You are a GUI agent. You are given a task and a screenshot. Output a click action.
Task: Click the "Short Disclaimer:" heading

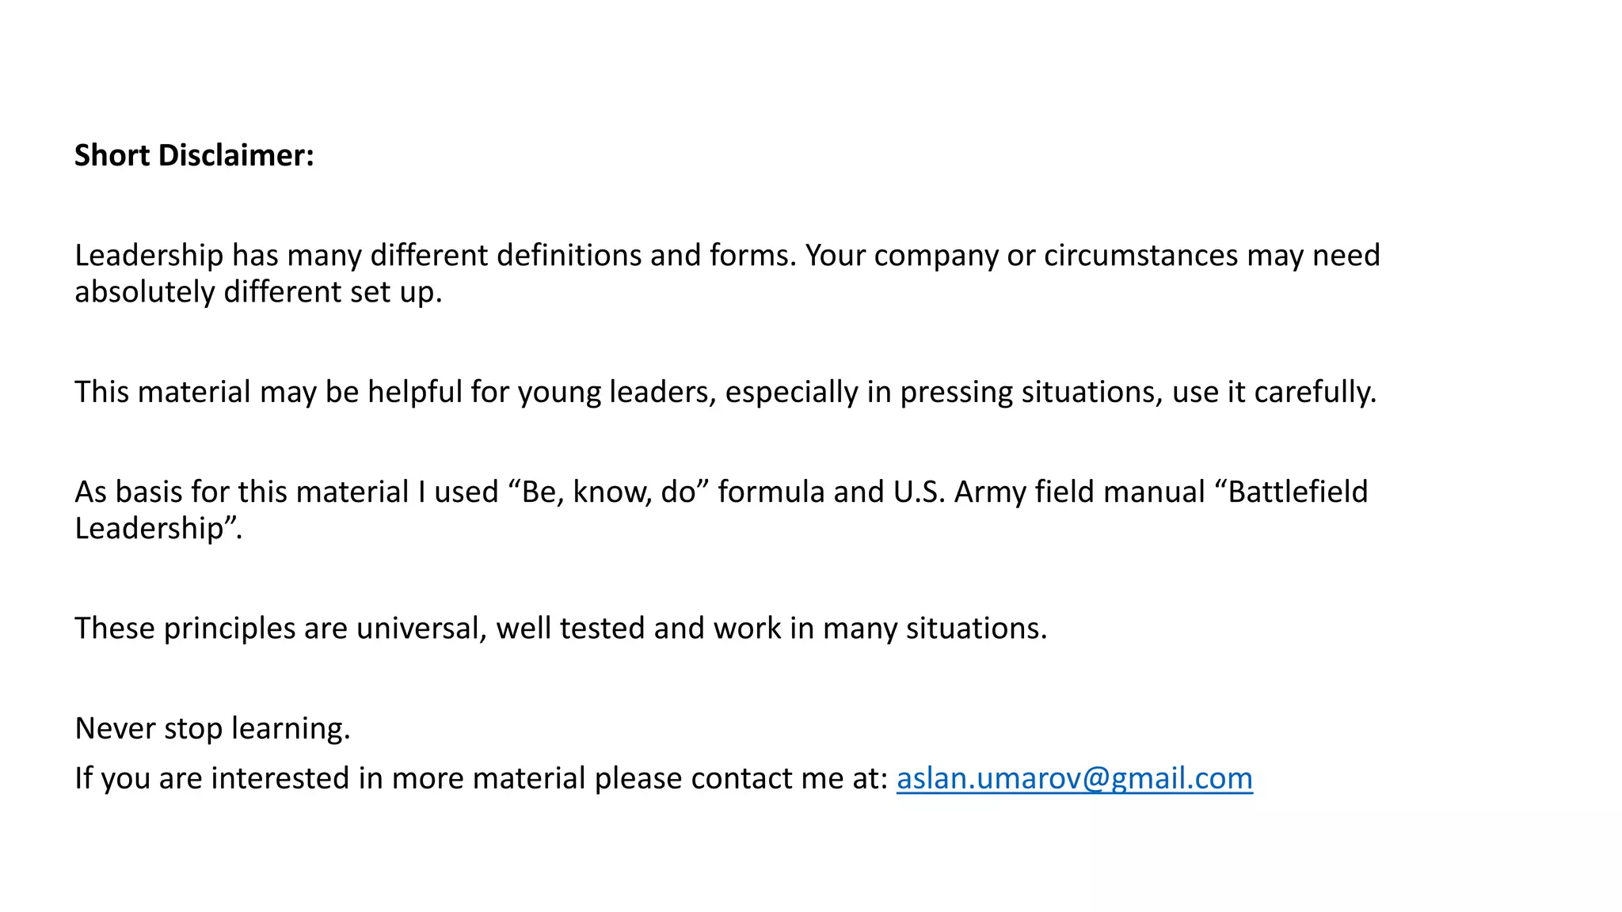pos(194,155)
